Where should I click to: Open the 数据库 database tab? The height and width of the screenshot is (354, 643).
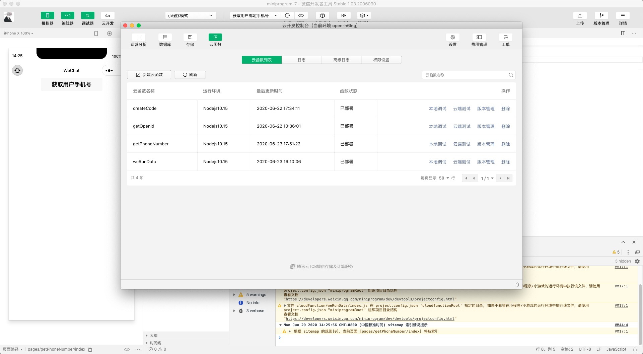click(x=165, y=40)
